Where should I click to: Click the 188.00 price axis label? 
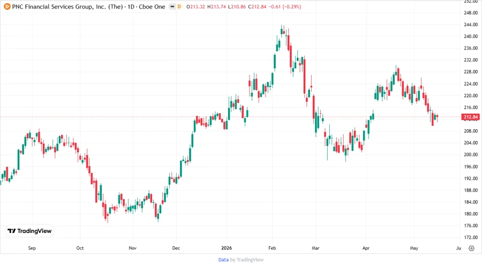click(x=471, y=190)
